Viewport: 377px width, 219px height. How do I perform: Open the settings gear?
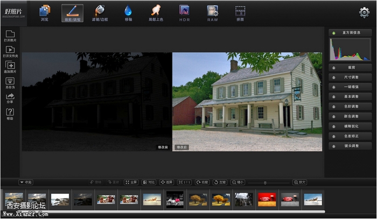[364, 12]
